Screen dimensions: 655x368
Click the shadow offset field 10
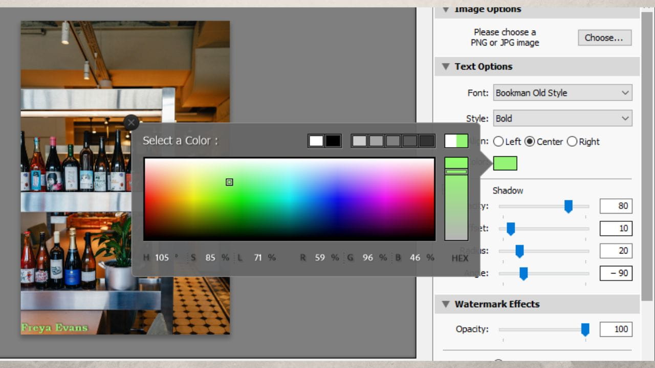[616, 228]
